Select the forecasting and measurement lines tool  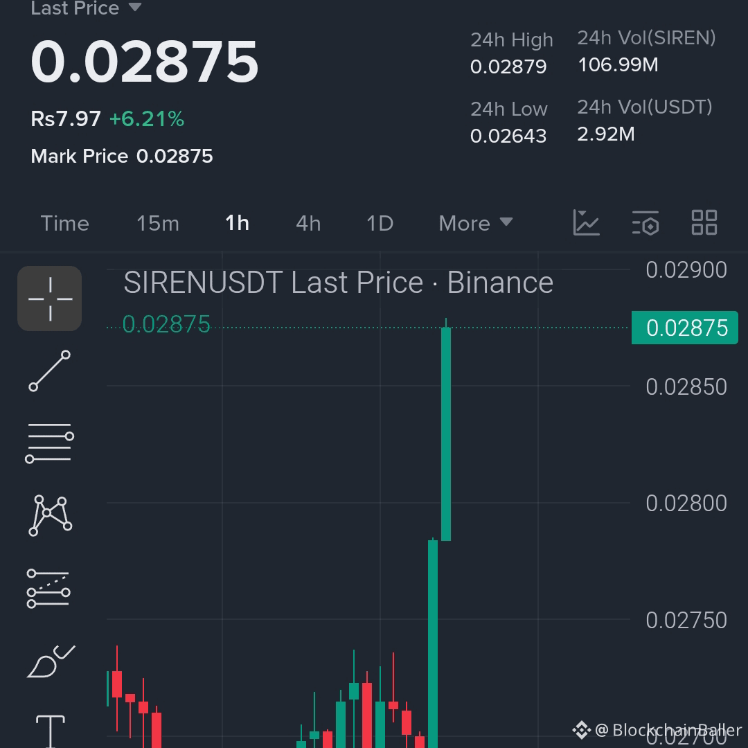(x=48, y=589)
